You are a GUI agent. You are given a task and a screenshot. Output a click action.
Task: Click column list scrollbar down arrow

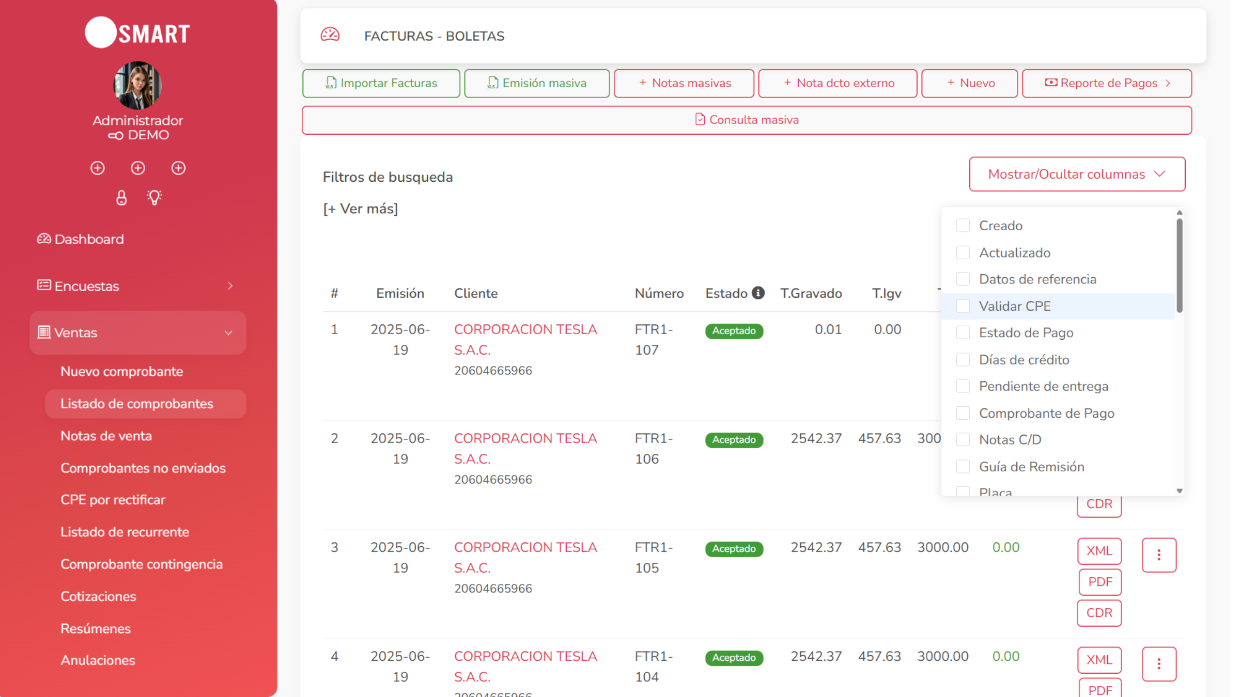pyautogui.click(x=1180, y=491)
